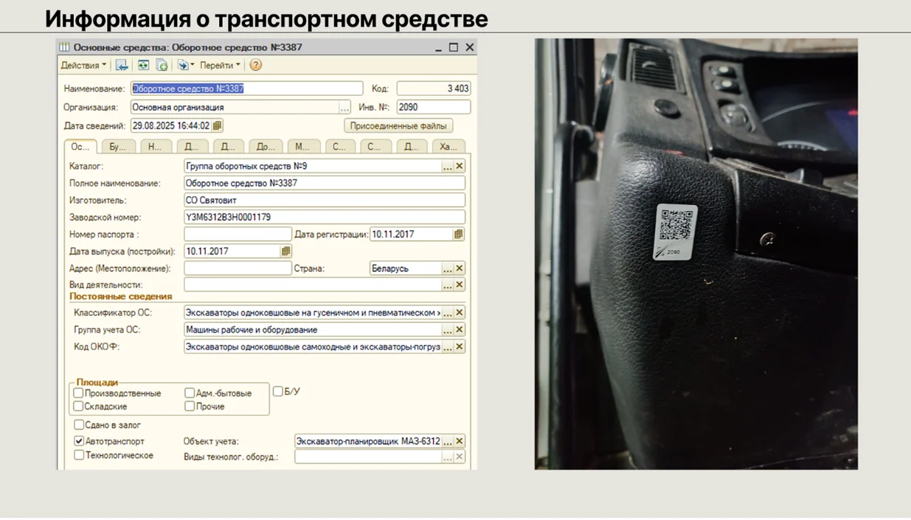The image size is (911, 520).
Task: Click the refresh icon in the toolbar
Action: (x=142, y=66)
